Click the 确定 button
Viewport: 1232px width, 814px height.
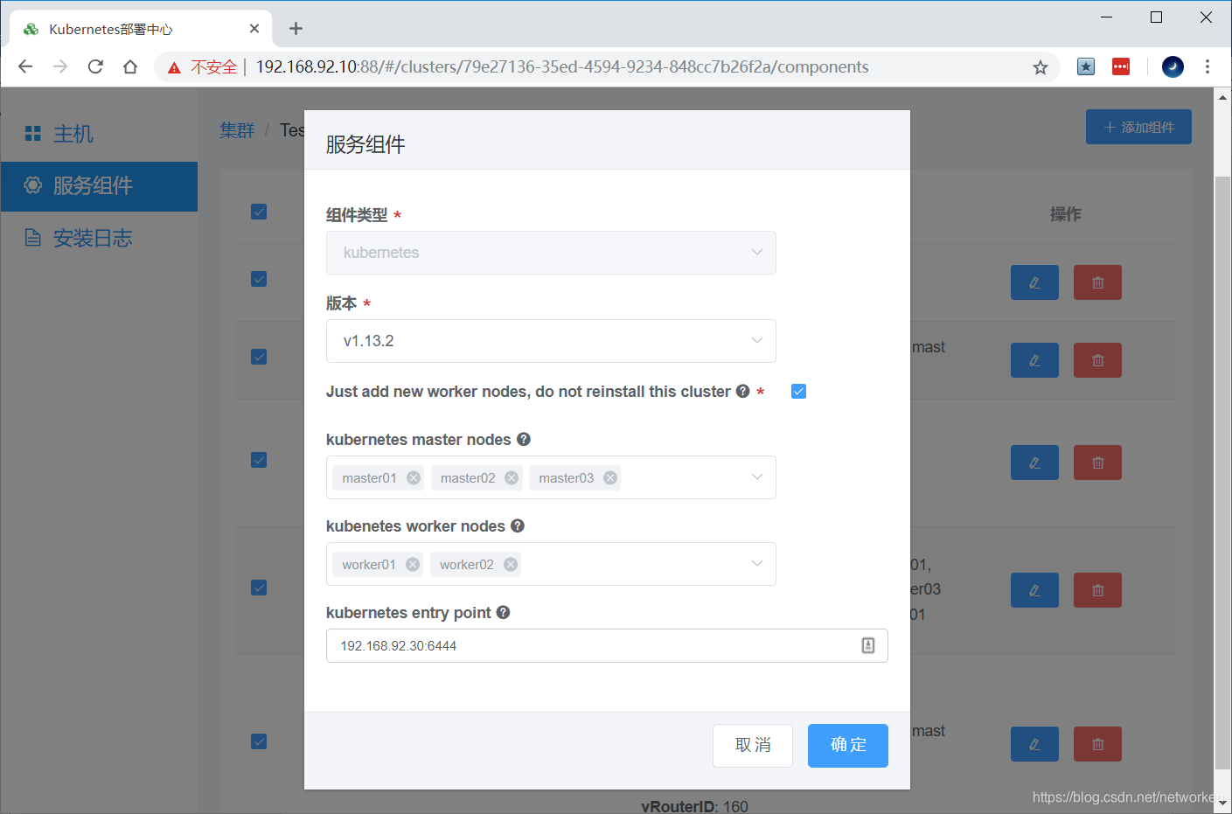coord(848,746)
